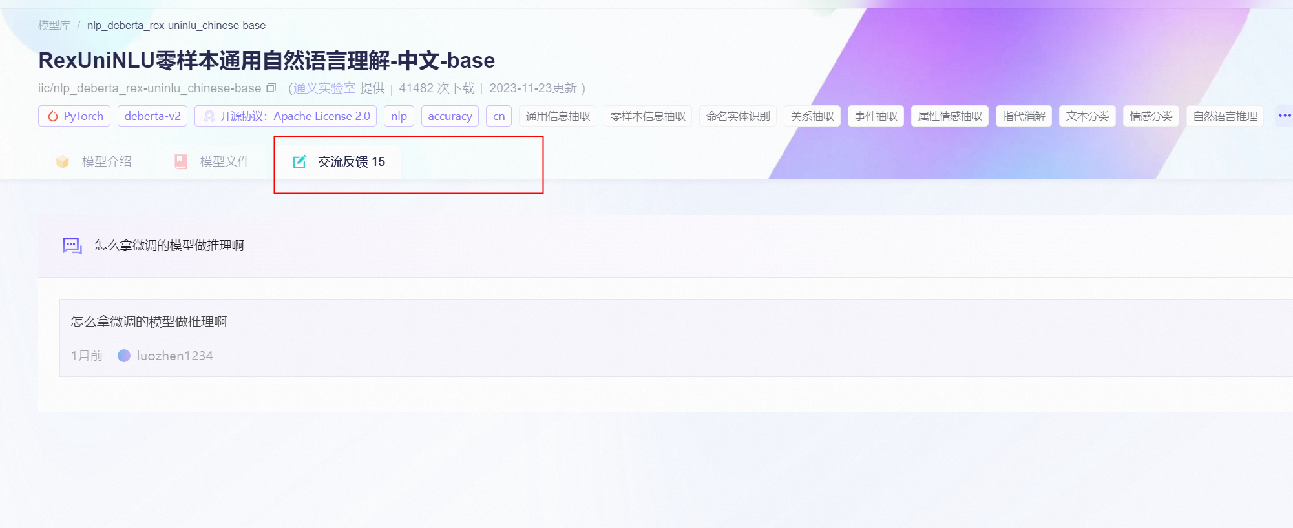Click the 2023-11-23更新 date

(x=533, y=88)
